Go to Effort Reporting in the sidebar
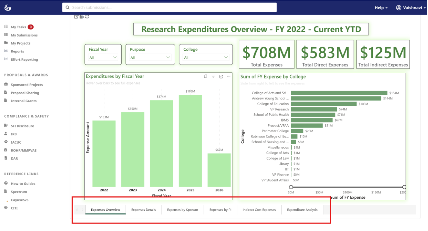428x231 pixels. [24, 60]
